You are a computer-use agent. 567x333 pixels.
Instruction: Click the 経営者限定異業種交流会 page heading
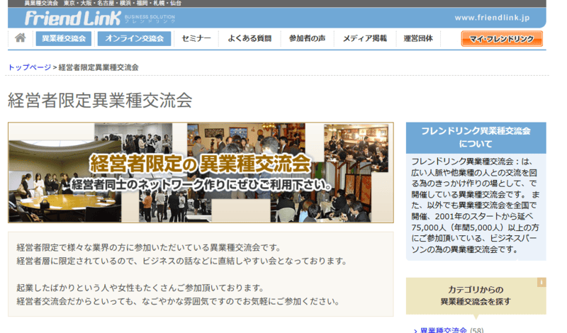100,100
